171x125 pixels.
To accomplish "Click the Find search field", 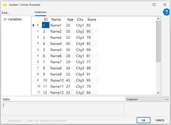I will 15,13.
